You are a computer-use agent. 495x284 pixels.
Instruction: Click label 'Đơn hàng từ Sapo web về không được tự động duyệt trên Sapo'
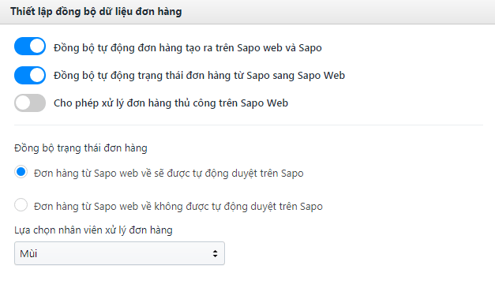click(178, 207)
